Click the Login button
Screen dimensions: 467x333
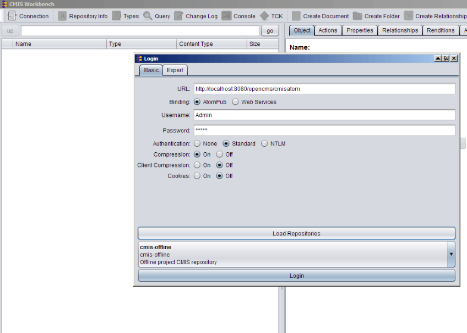(296, 276)
